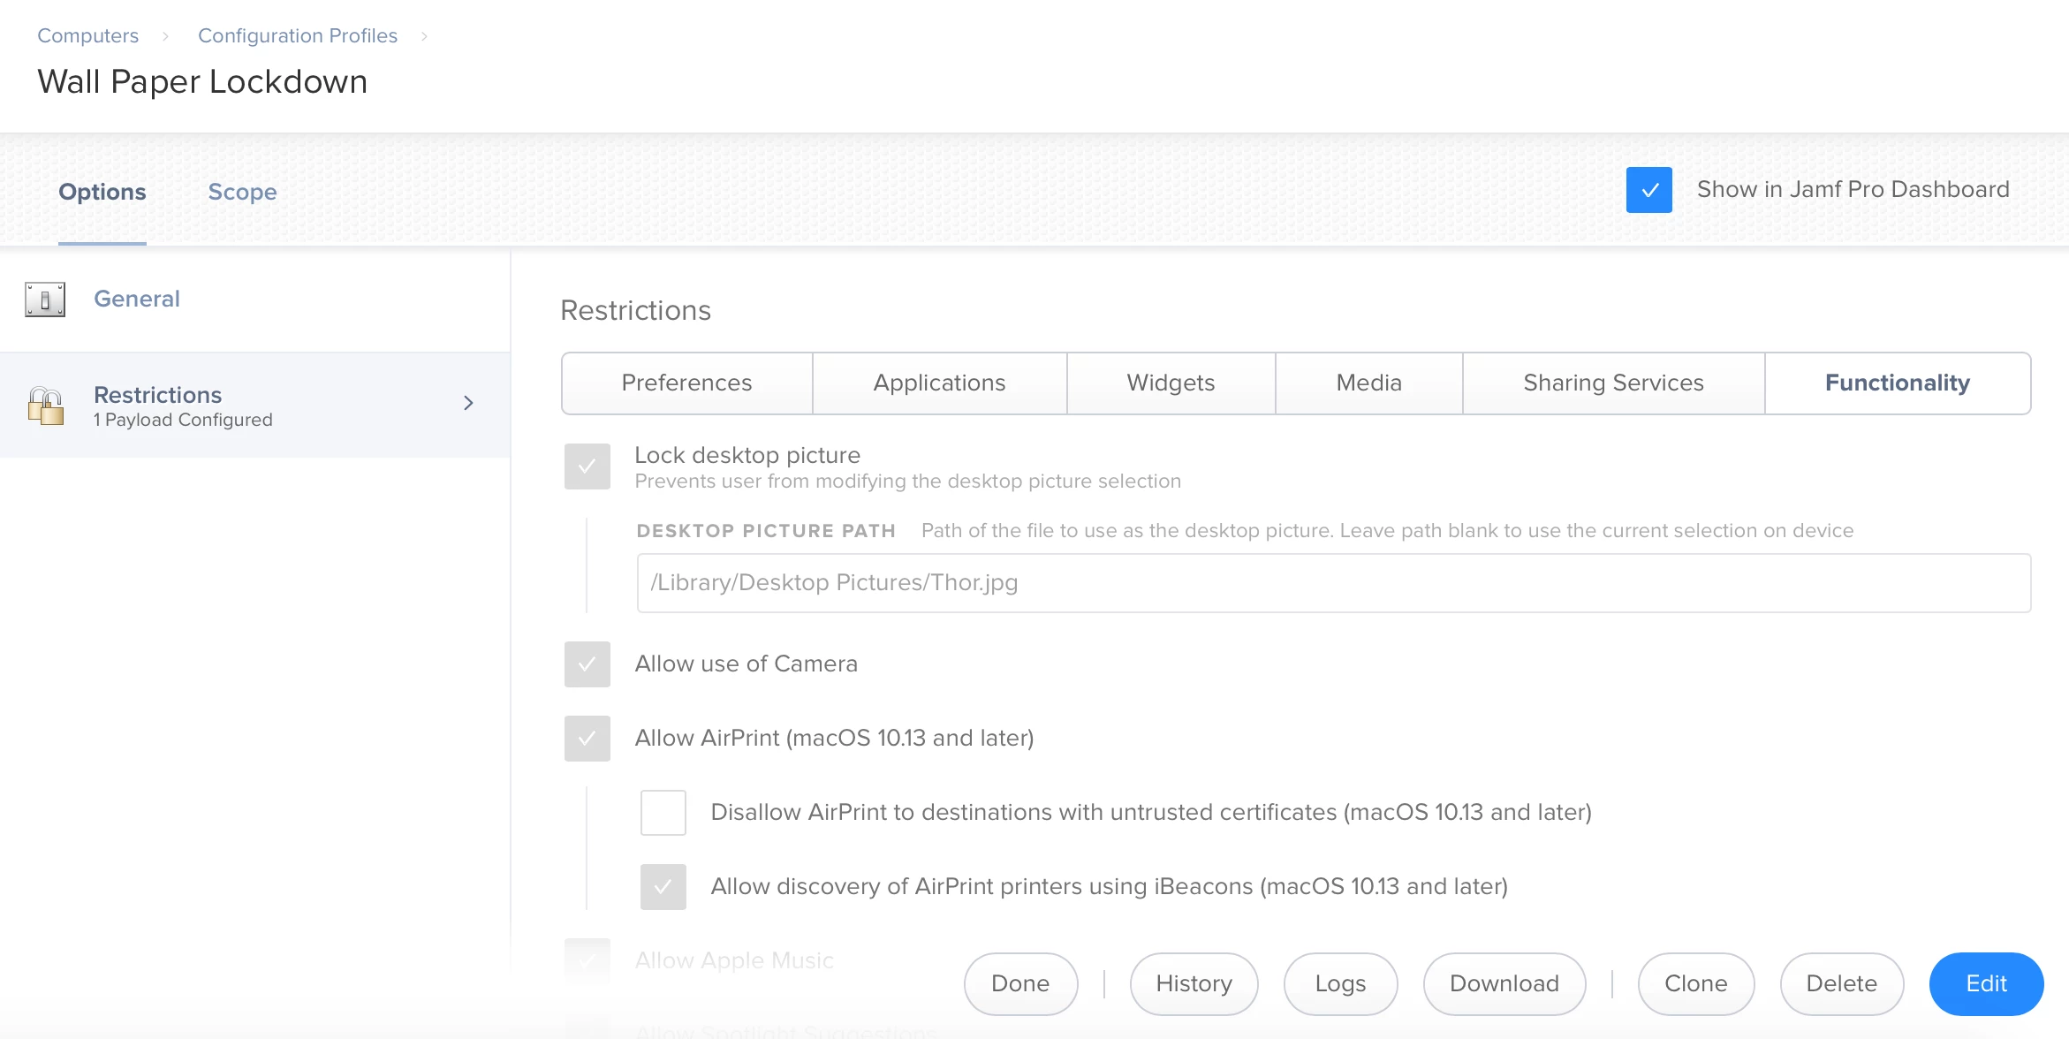This screenshot has height=1039, width=2069.
Task: Switch to the Options tab
Action: tap(102, 192)
